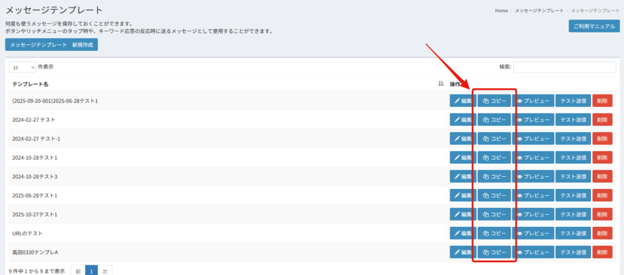Screen dimensions: 624x275
Task: Open the 件表示 page size dropdown
Action: pyautogui.click(x=23, y=68)
